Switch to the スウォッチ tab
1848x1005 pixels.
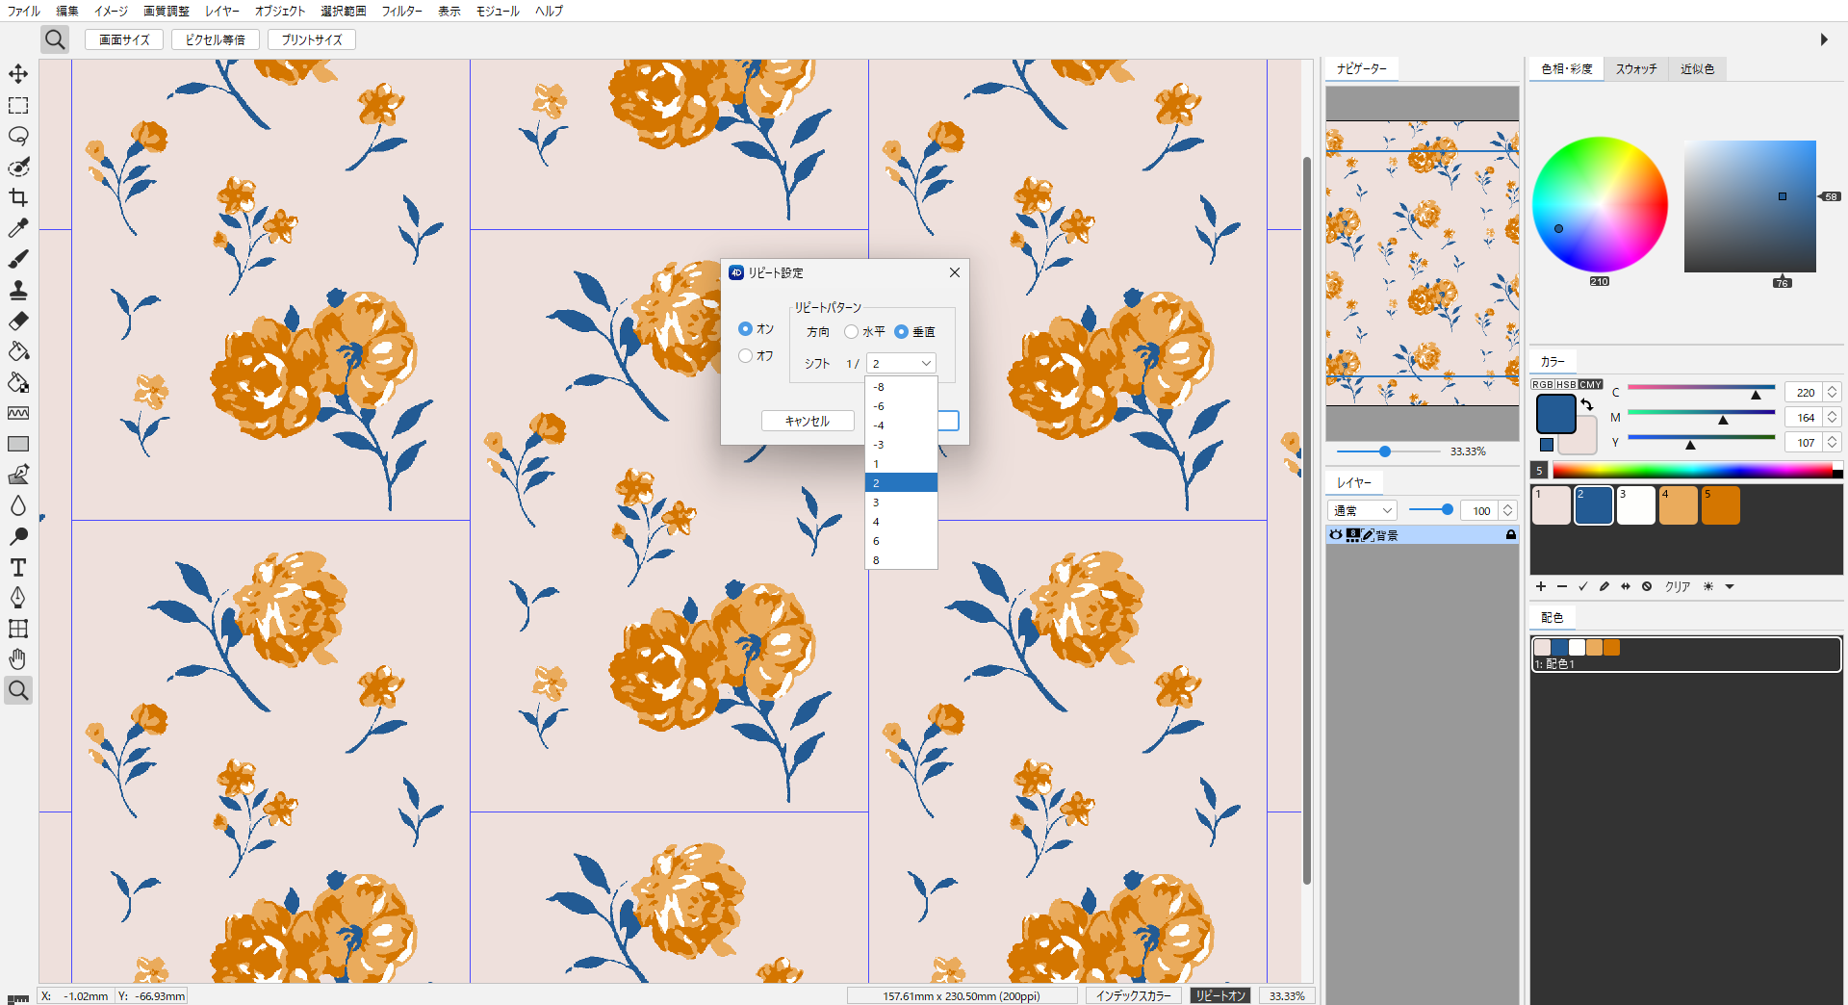point(1636,68)
